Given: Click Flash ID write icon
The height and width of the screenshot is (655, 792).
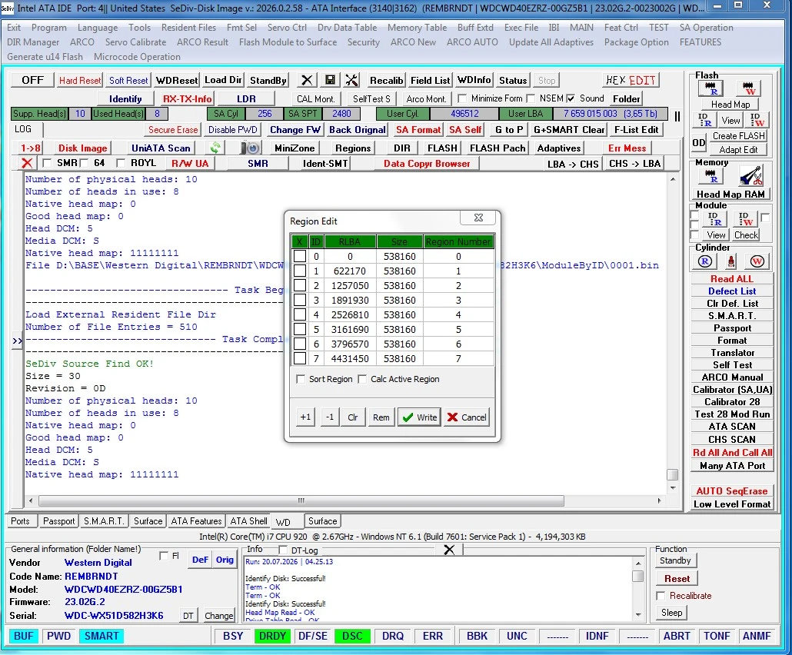Looking at the screenshot, I should pyautogui.click(x=756, y=120).
